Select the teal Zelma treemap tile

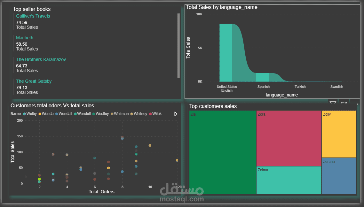coord(289,180)
